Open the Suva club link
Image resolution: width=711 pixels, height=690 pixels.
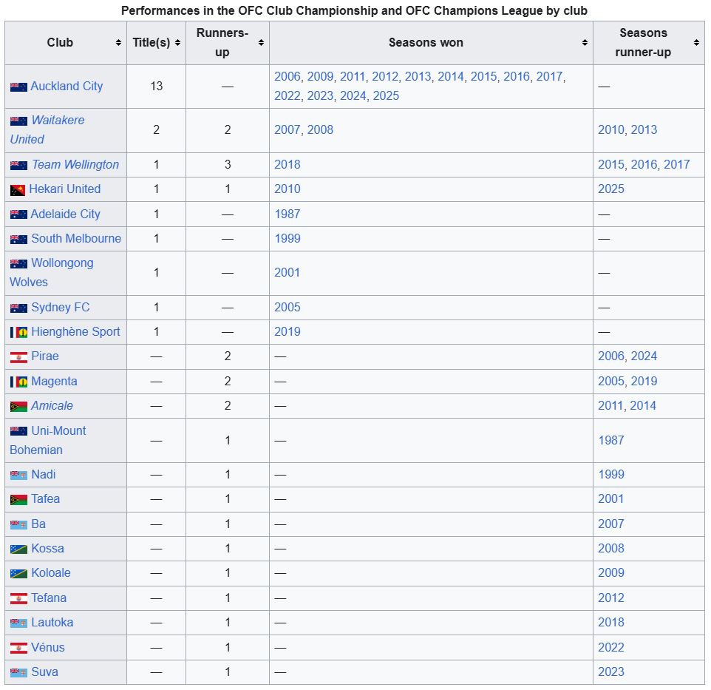tap(44, 672)
